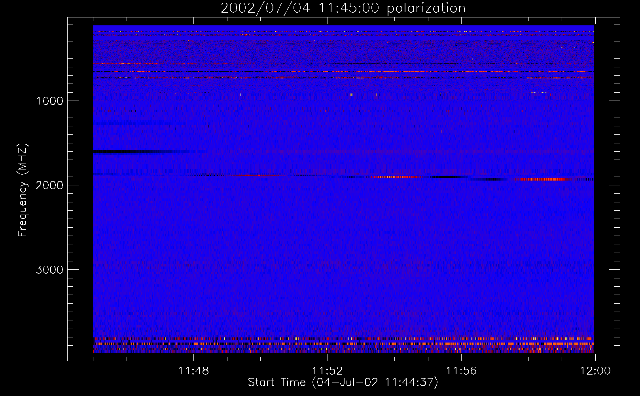The image size is (640, 396).
Task: Click the 1000 frequency tick label
Action: 49,101
